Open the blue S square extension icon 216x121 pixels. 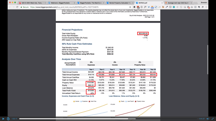pos(156,7)
